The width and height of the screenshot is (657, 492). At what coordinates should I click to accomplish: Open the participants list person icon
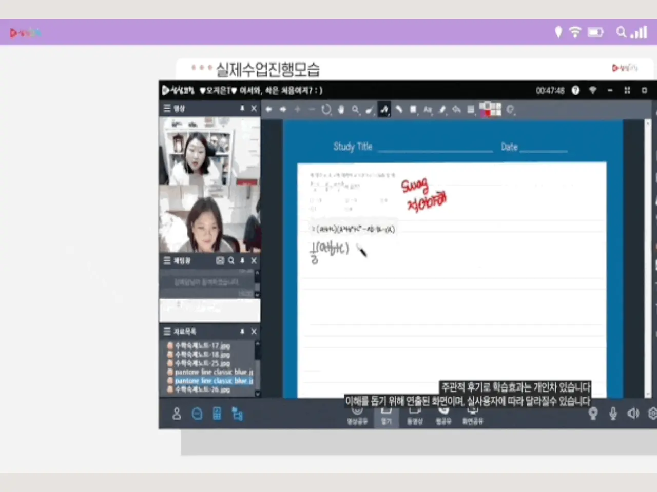coord(177,414)
